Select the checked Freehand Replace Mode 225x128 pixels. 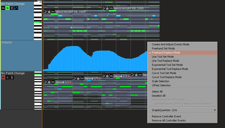182,53
